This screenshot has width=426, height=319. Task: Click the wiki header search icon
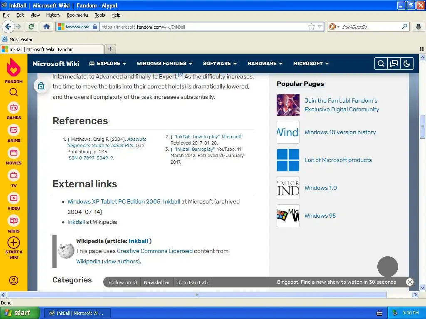coord(381,64)
